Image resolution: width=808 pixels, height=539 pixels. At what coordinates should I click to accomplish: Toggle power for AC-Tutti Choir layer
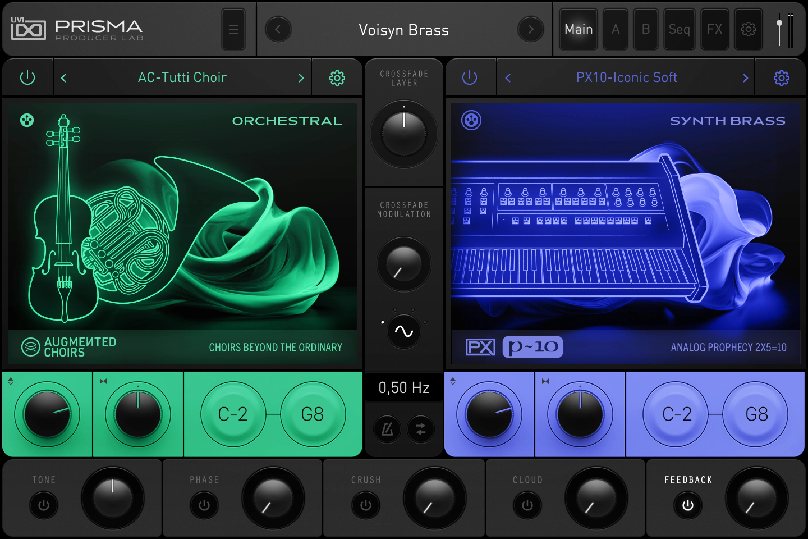(x=27, y=78)
